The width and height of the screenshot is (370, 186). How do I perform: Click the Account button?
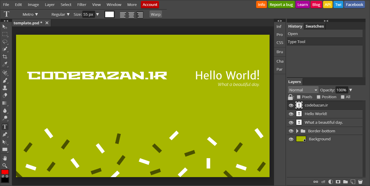point(150,4)
